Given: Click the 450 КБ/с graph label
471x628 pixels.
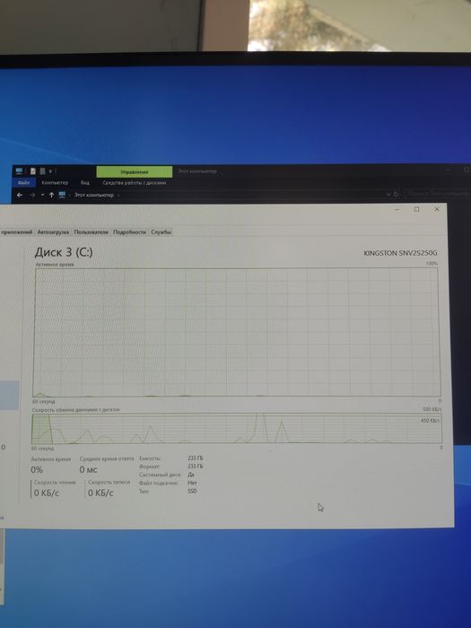Looking at the screenshot, I should (x=431, y=421).
